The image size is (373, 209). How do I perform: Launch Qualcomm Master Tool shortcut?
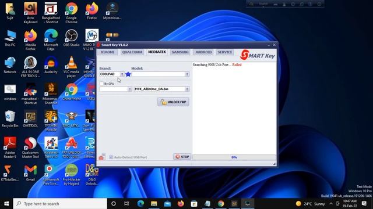[30, 148]
